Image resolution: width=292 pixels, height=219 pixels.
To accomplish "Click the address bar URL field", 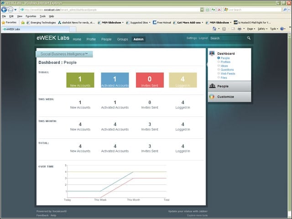I will (109, 10).
